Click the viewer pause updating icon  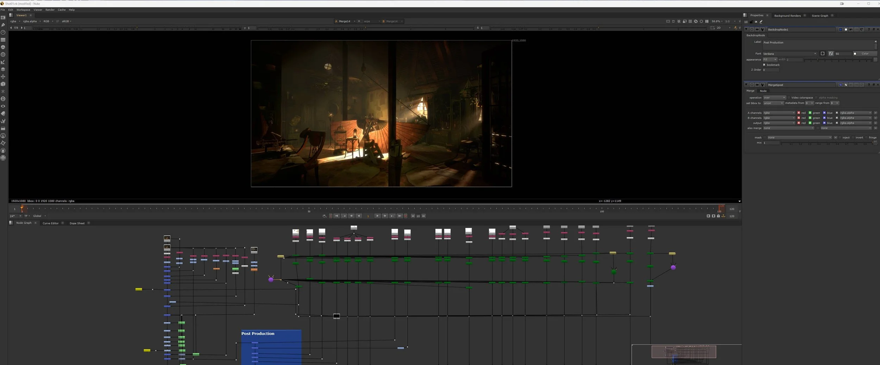click(707, 21)
